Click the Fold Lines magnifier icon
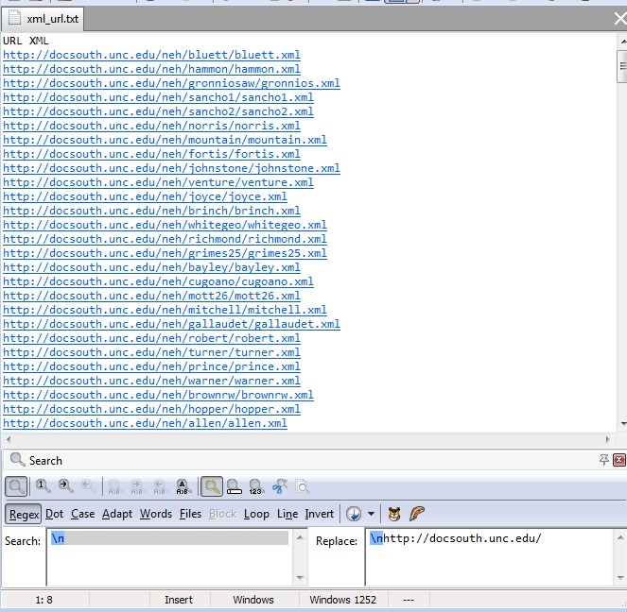Image resolution: width=627 pixels, height=612 pixels. (x=235, y=486)
